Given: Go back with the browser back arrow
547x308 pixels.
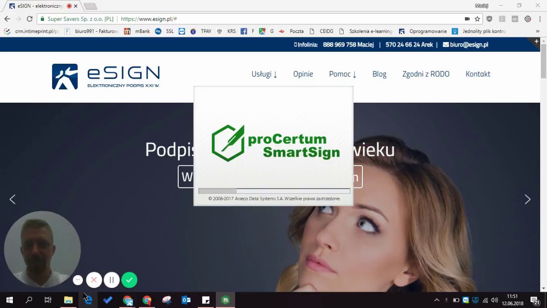Looking at the screenshot, I should point(7,19).
